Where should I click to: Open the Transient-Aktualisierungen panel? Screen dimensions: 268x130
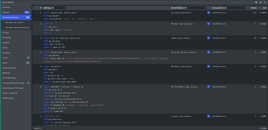(x=16, y=83)
